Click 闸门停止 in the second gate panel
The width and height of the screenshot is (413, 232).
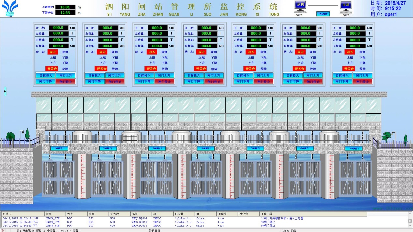click(x=115, y=82)
